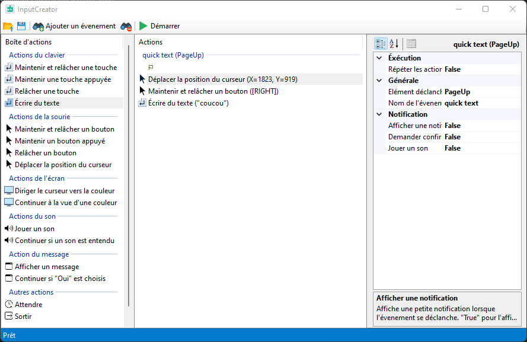
Task: Sort properties alphabetically with A-Z icon
Action: (x=394, y=44)
